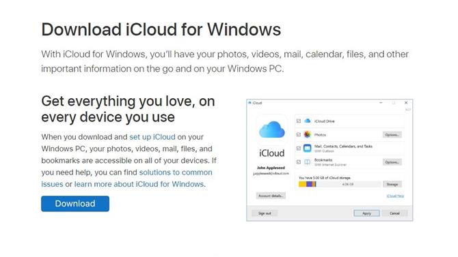Open the 'set up iCloud' link

point(152,137)
